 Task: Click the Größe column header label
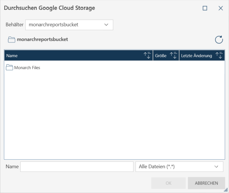[161, 55]
